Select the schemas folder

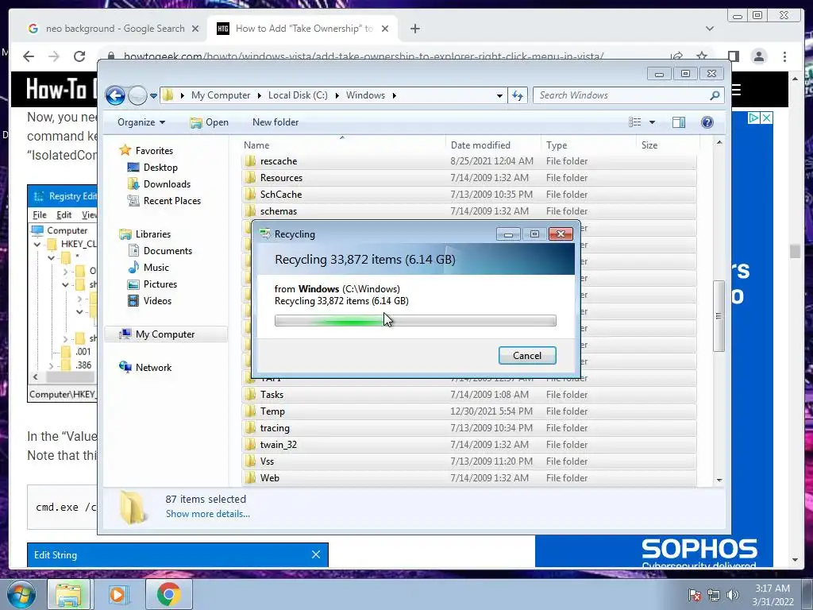(468, 211)
